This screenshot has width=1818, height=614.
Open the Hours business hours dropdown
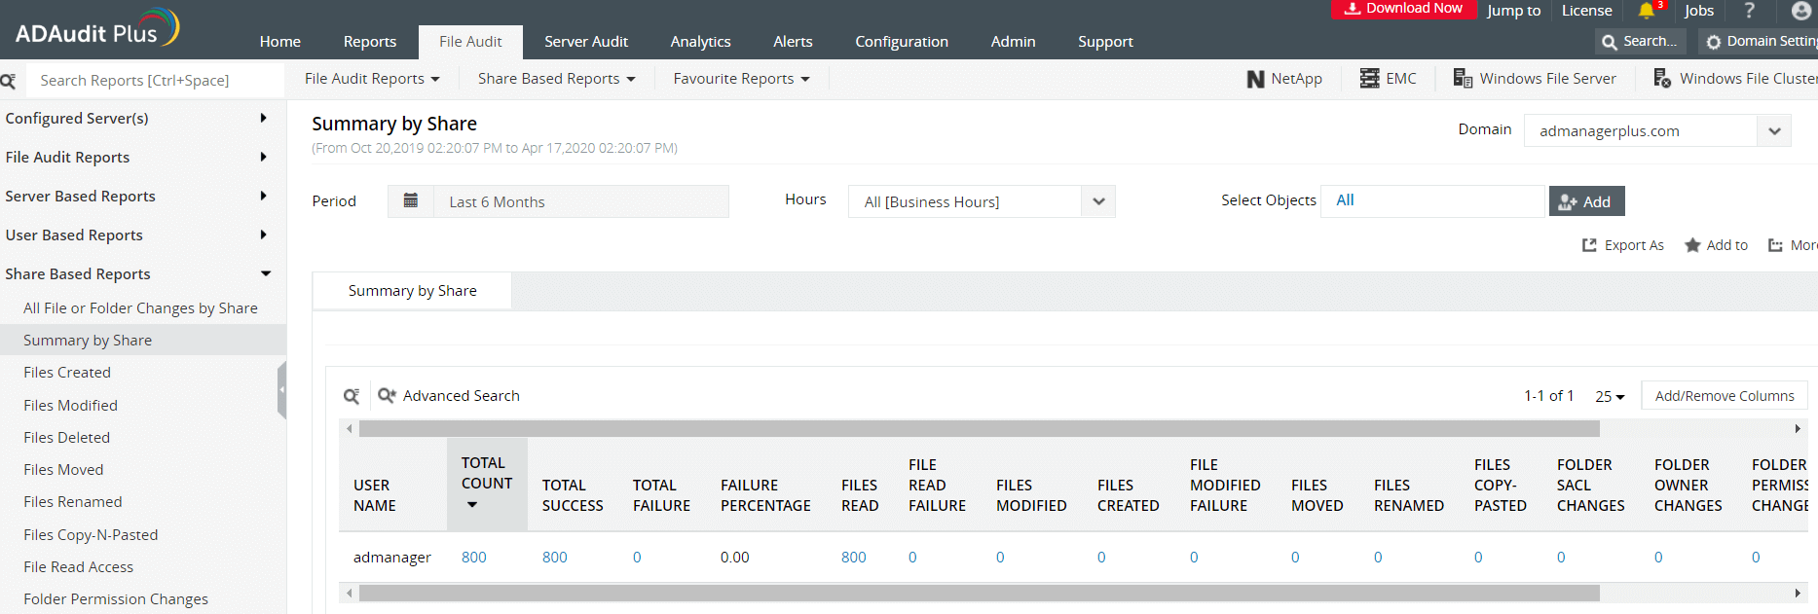pos(982,201)
